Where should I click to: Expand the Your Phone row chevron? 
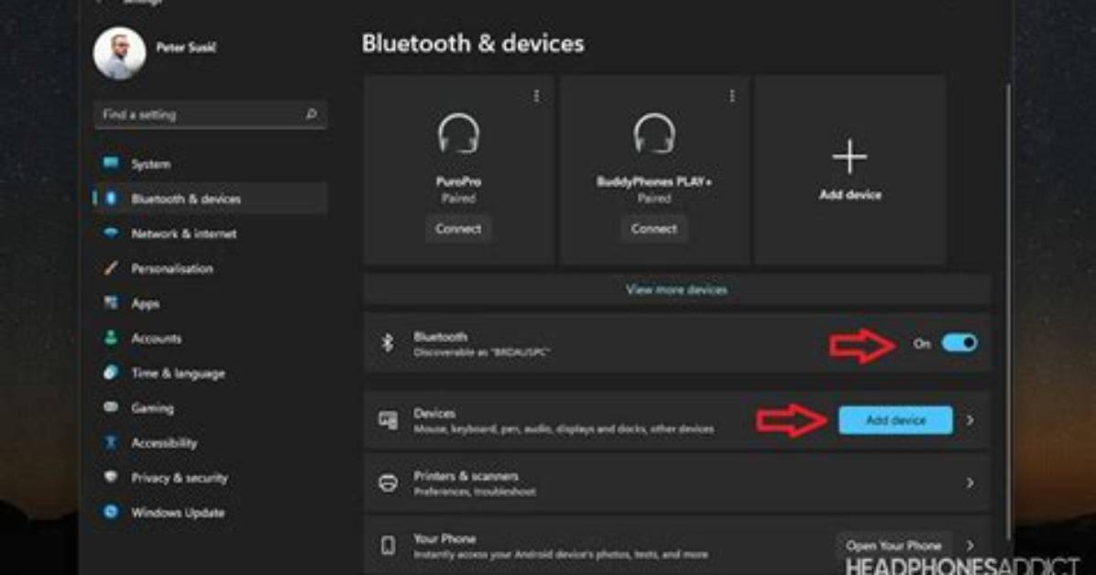click(x=970, y=545)
